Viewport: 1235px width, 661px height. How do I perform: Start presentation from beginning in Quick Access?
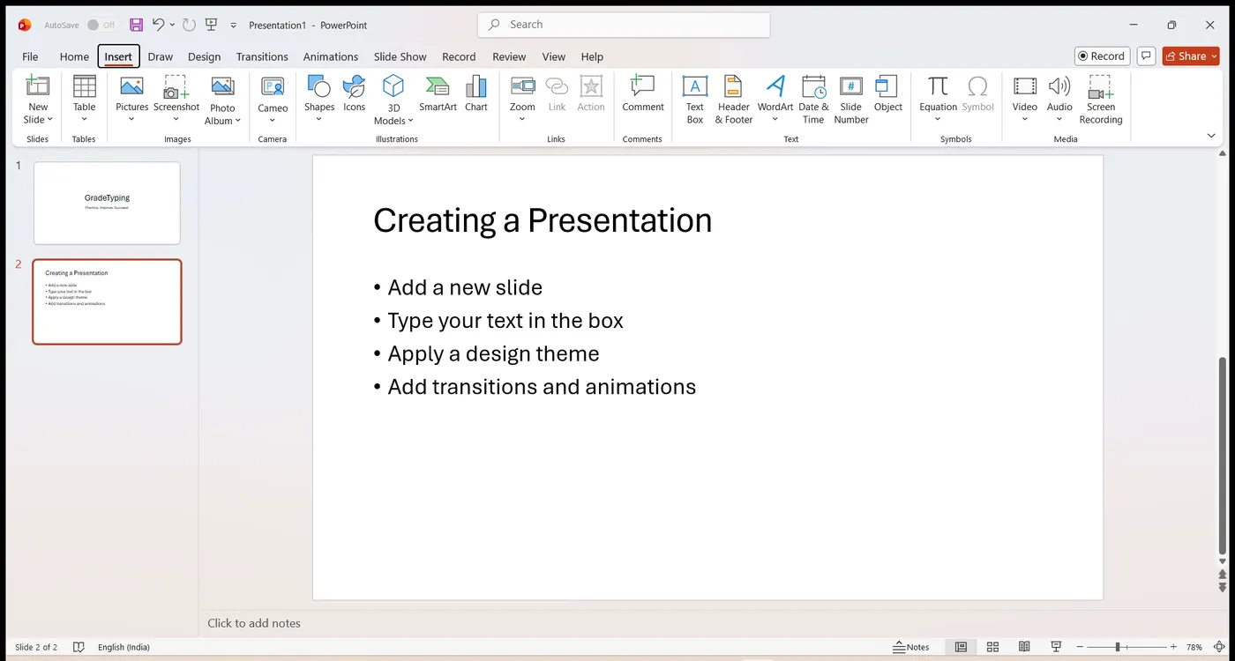tap(212, 25)
